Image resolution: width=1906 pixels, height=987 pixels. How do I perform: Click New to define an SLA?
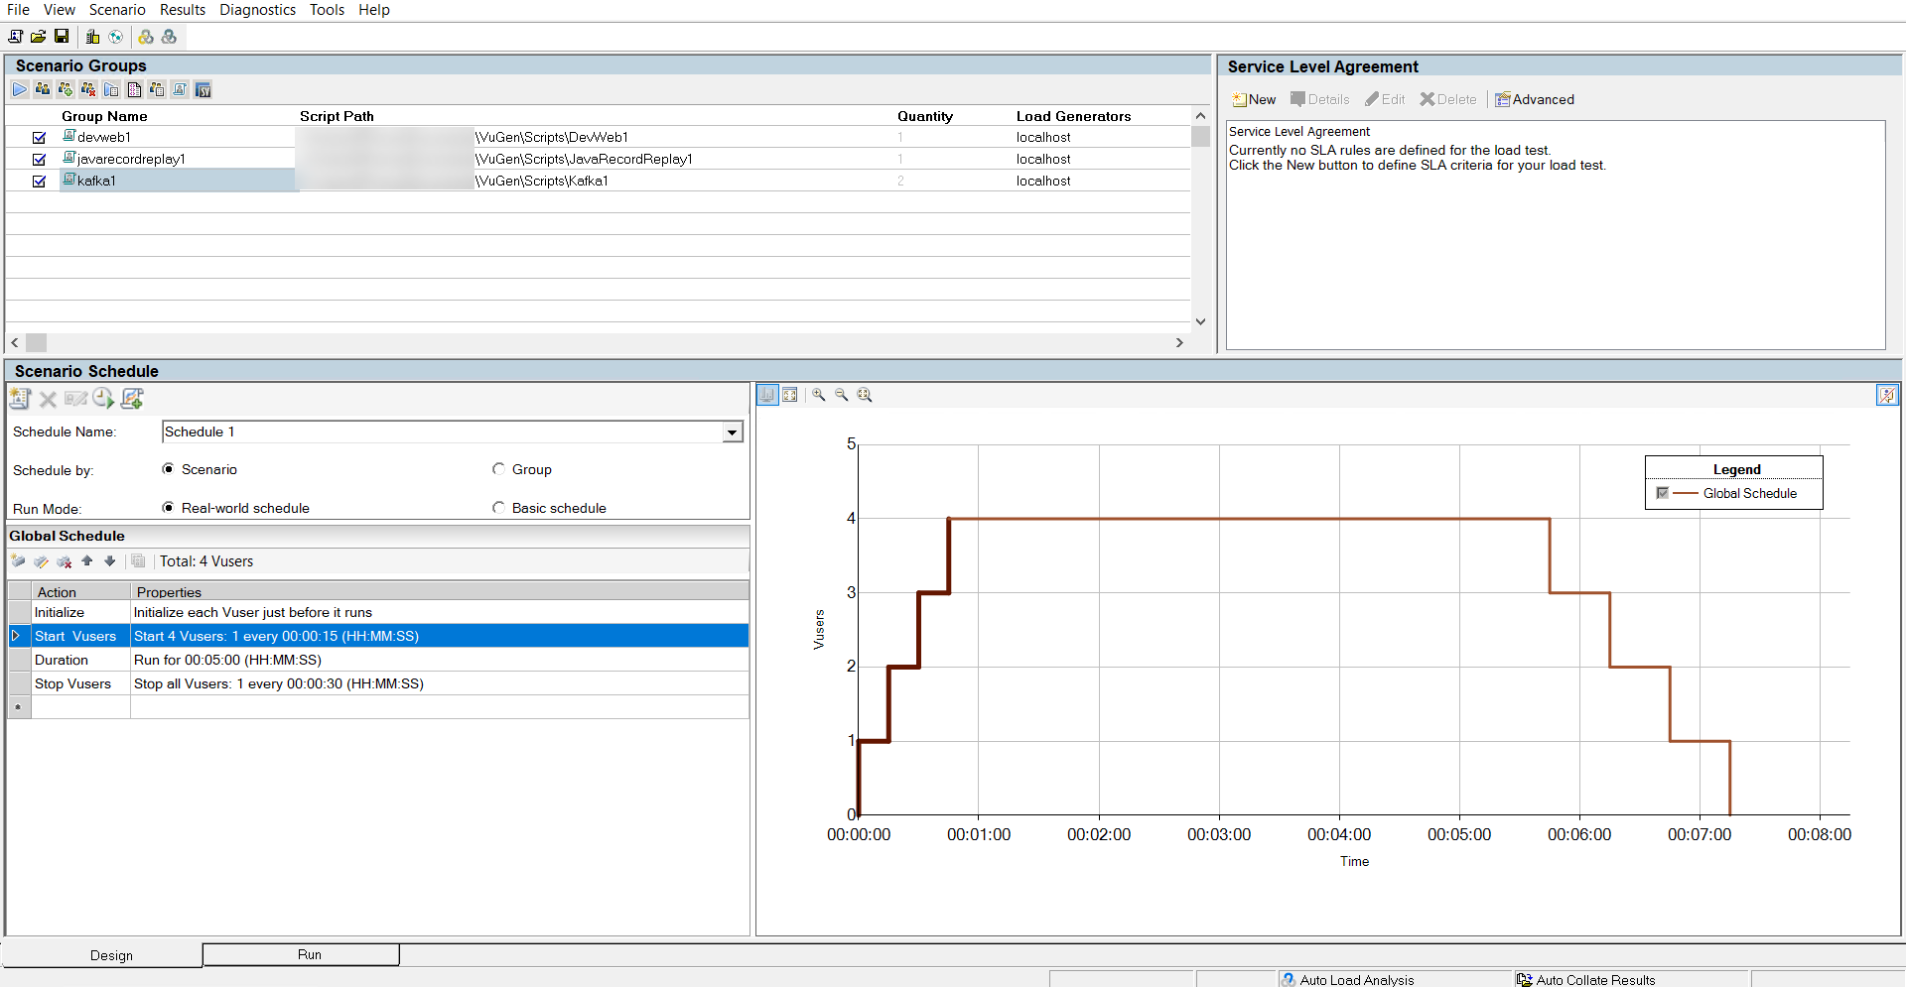[x=1254, y=99]
